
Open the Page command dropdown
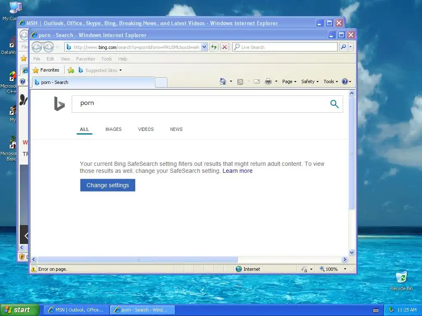289,81
